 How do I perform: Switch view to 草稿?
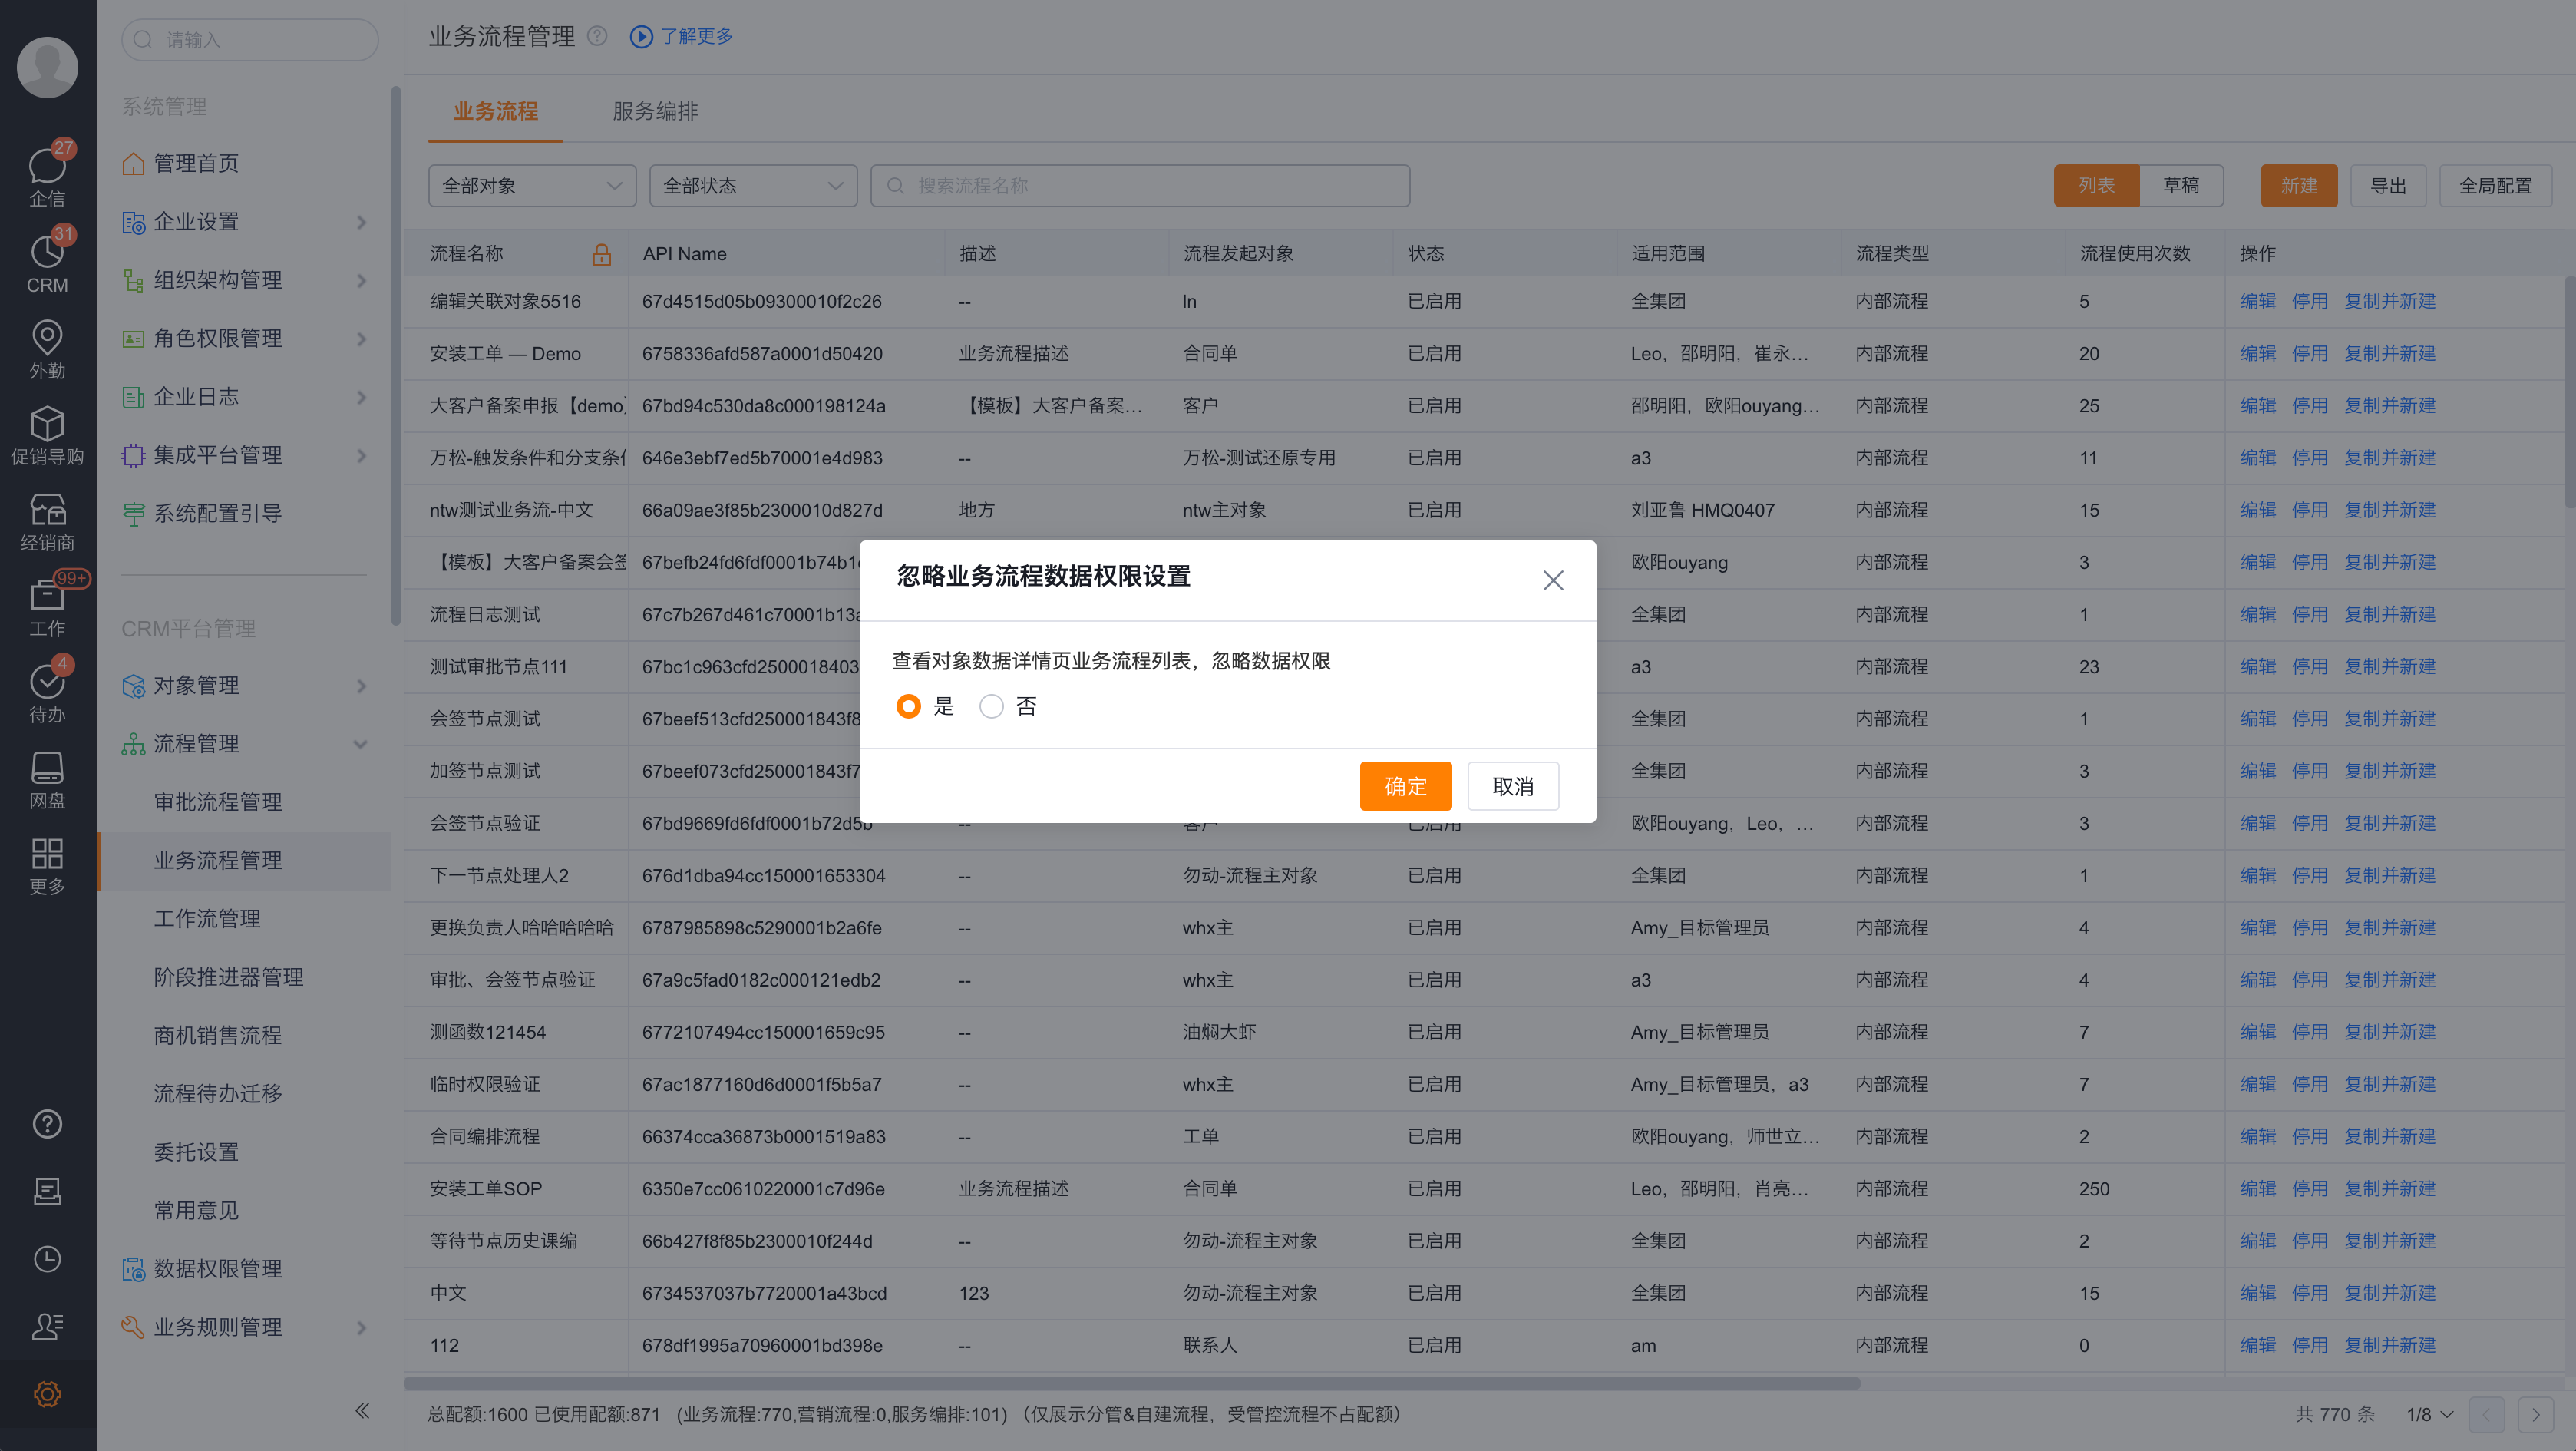point(2181,186)
